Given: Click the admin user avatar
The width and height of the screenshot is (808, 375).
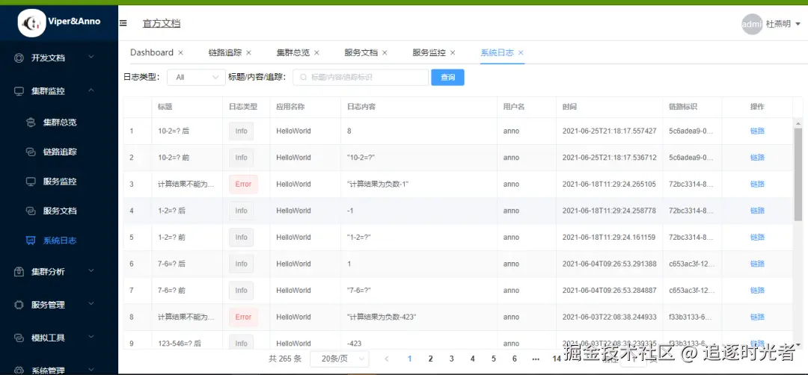Looking at the screenshot, I should coord(751,24).
